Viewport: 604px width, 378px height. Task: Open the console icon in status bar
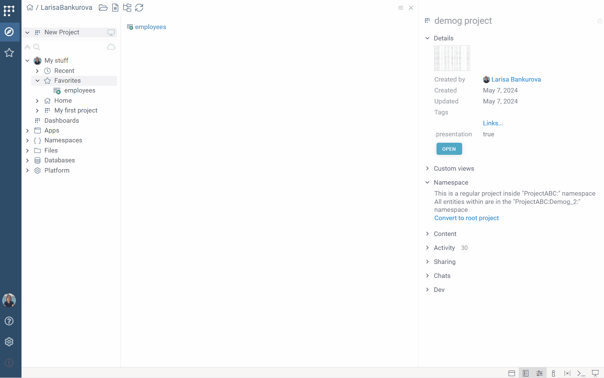coord(581,373)
